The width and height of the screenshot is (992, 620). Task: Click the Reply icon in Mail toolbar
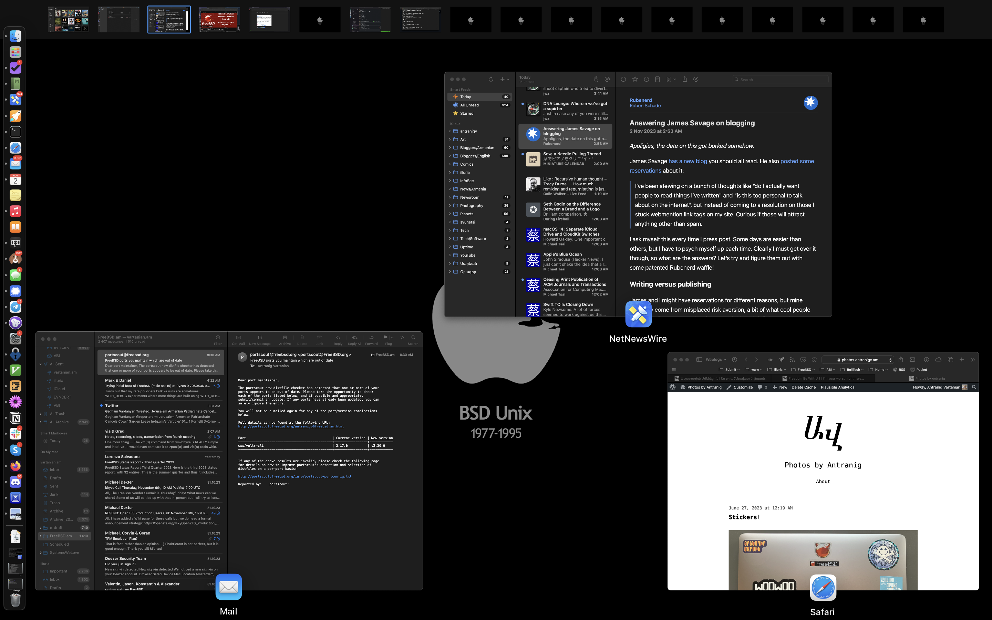click(x=338, y=338)
